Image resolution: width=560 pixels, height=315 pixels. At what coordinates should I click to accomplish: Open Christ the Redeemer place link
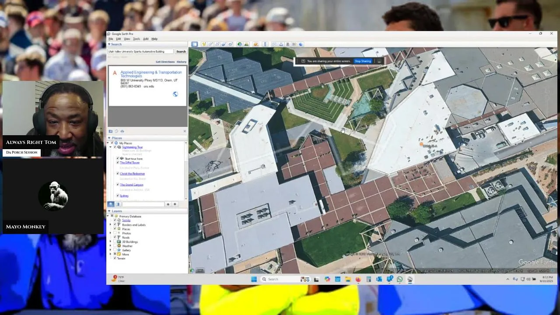[133, 174]
